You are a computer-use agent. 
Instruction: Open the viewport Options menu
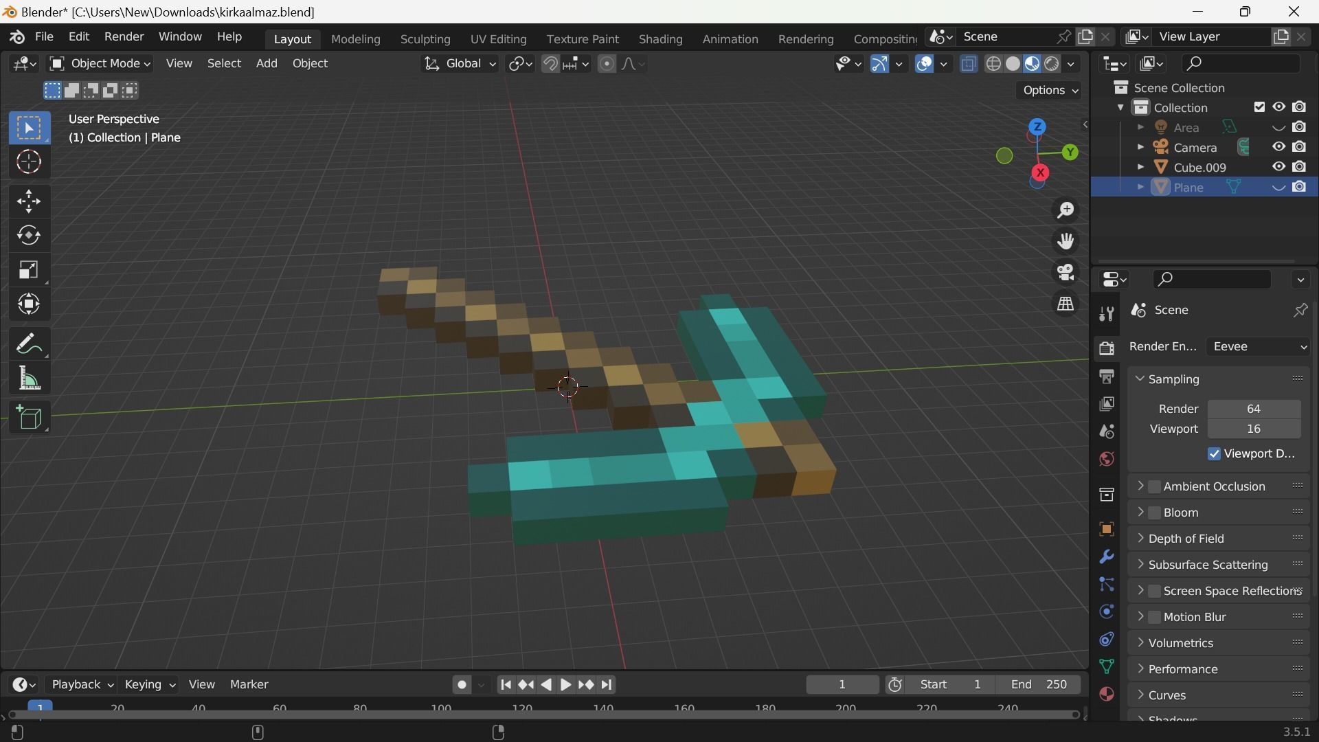[x=1048, y=90]
